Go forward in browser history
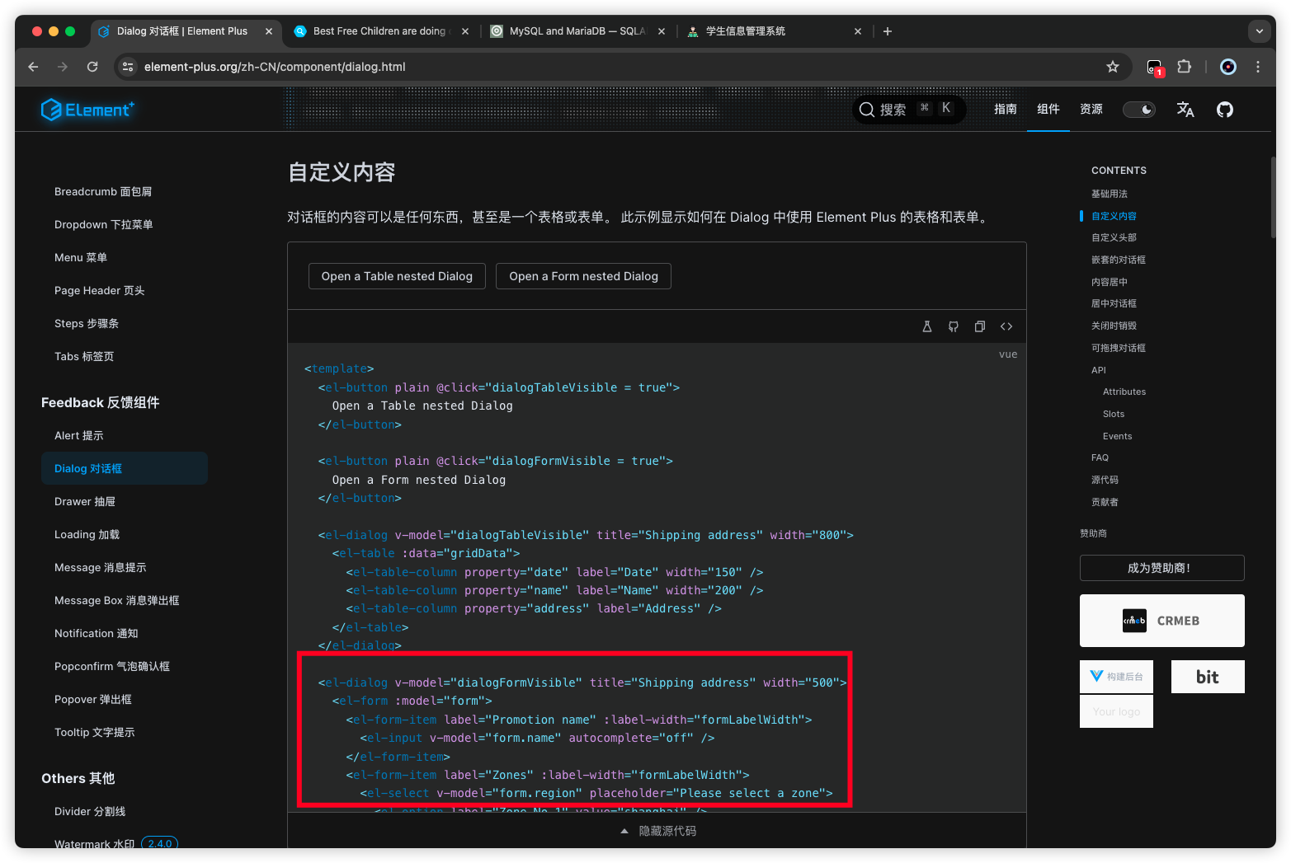 (63, 67)
